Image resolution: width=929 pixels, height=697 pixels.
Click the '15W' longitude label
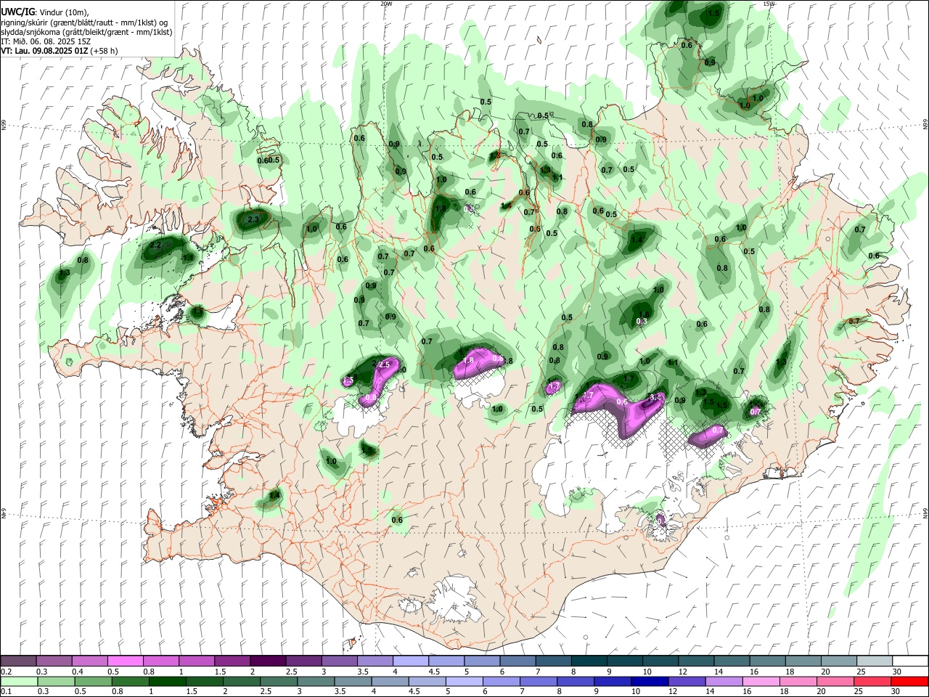(769, 4)
